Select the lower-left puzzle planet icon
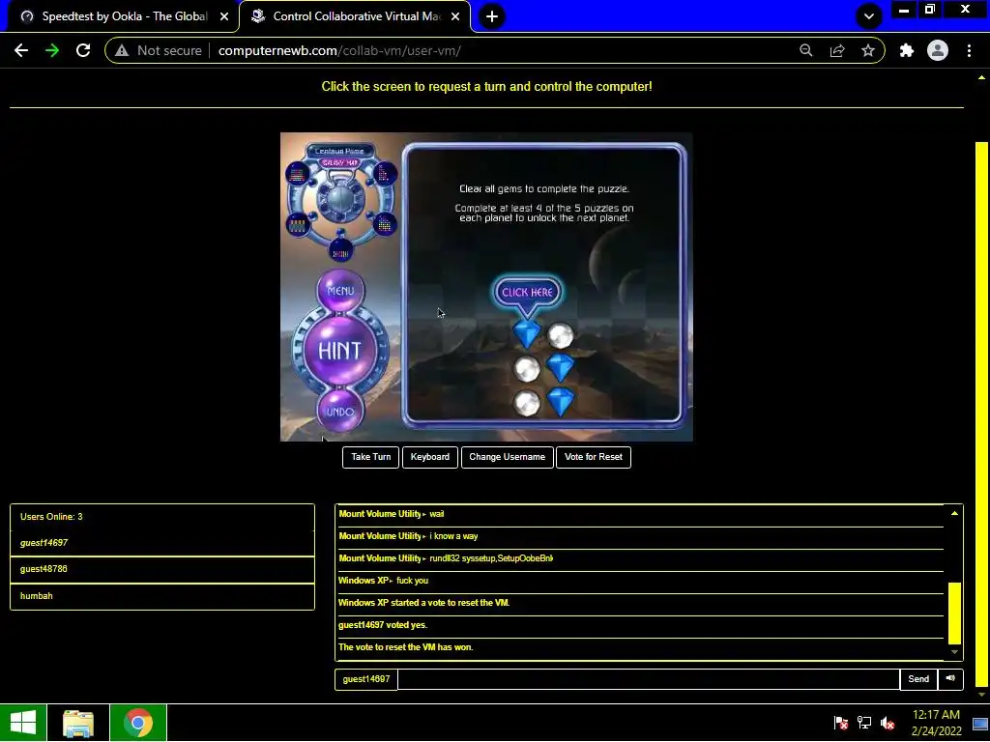This screenshot has width=990, height=742. click(298, 224)
